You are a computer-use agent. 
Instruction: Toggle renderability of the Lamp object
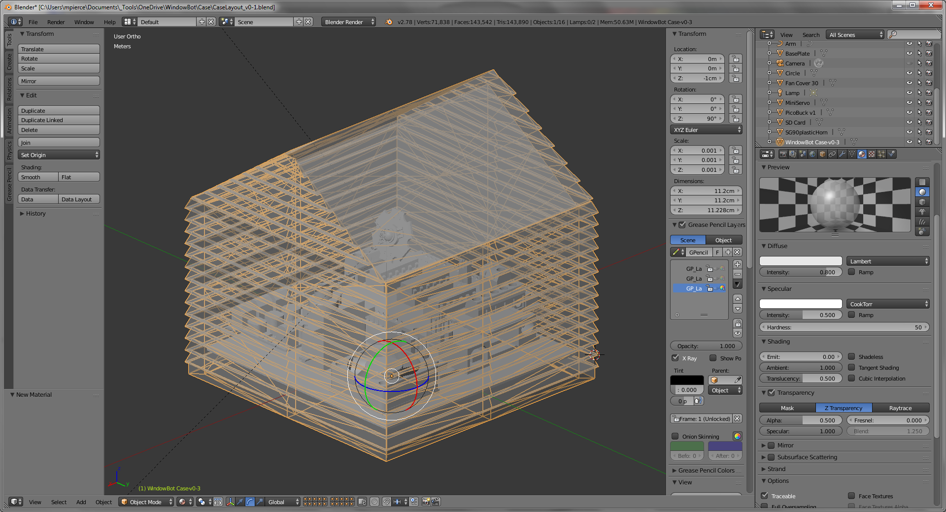click(x=929, y=93)
